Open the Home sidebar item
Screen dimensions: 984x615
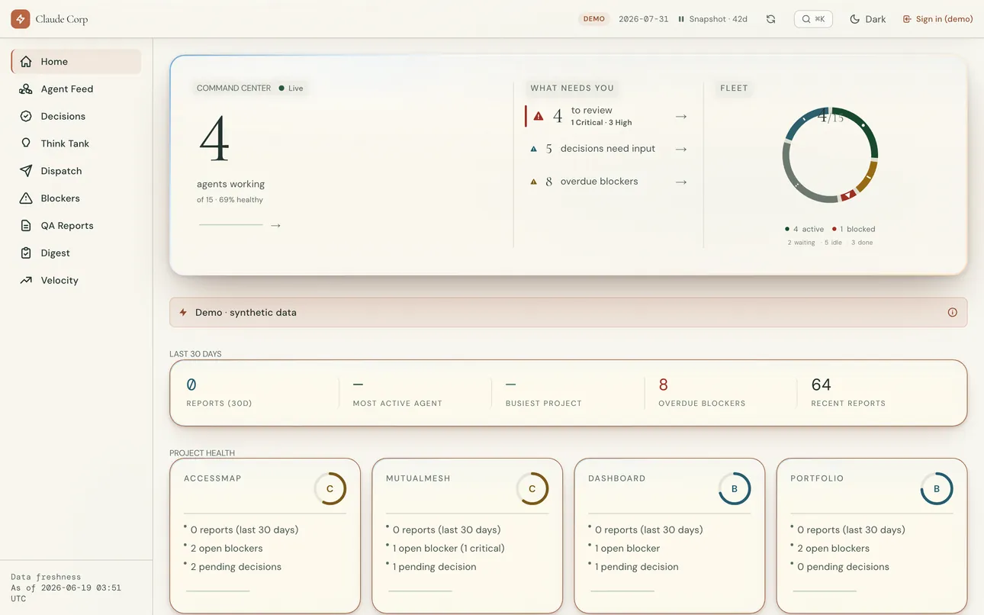tap(76, 62)
